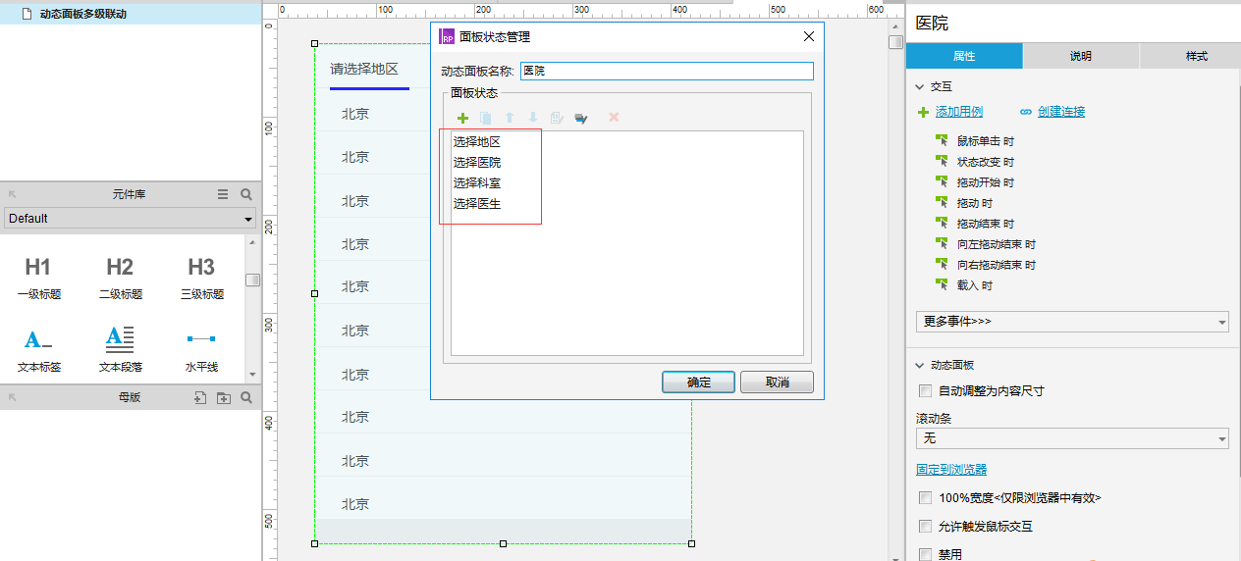Click the 取消 button
This screenshot has height=561, width=1241.
pos(777,382)
